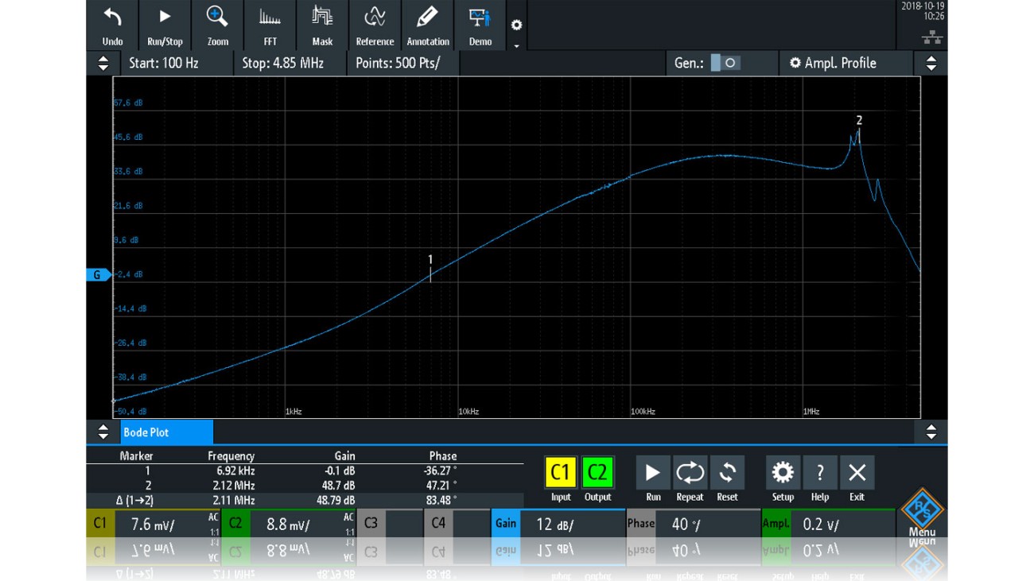This screenshot has width=1034, height=581.
Task: Open the Menu in bottom-right corner
Action: [x=923, y=517]
